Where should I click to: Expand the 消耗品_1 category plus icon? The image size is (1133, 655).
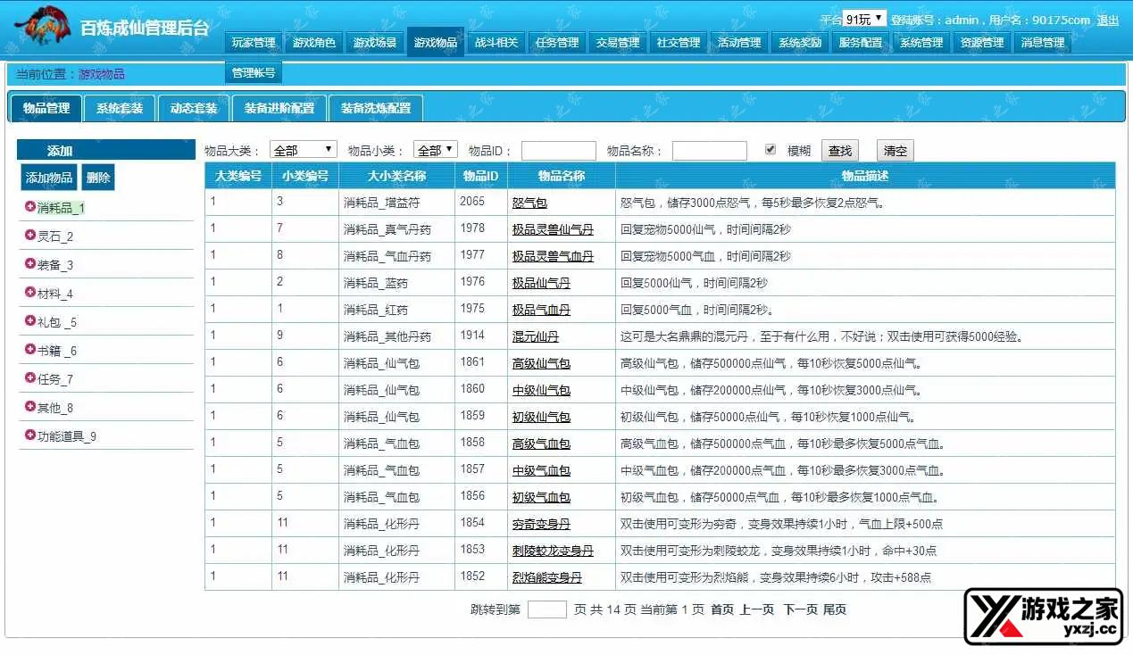coord(30,208)
